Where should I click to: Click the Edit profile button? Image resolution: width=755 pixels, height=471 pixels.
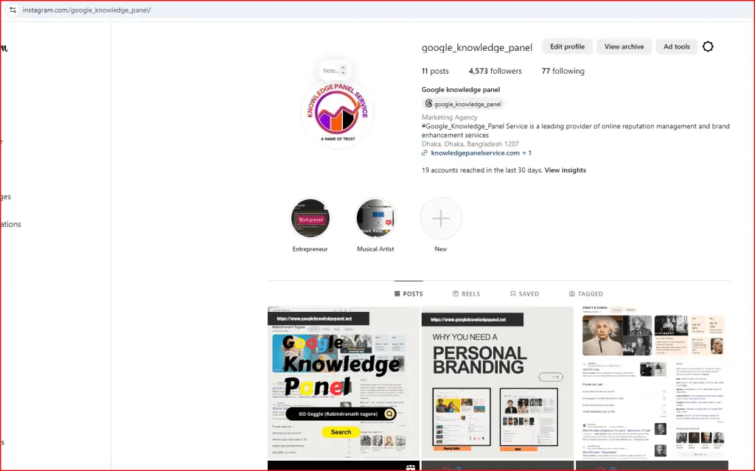click(x=567, y=46)
